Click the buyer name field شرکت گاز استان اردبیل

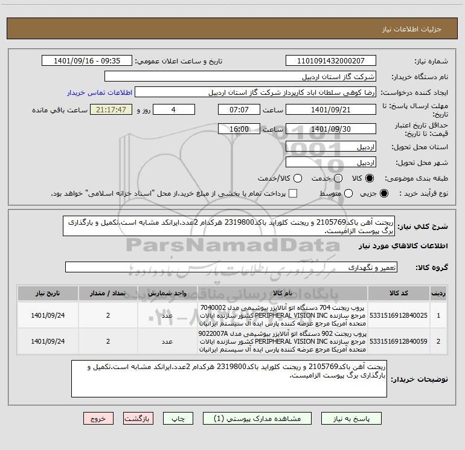pyautogui.click(x=240, y=77)
